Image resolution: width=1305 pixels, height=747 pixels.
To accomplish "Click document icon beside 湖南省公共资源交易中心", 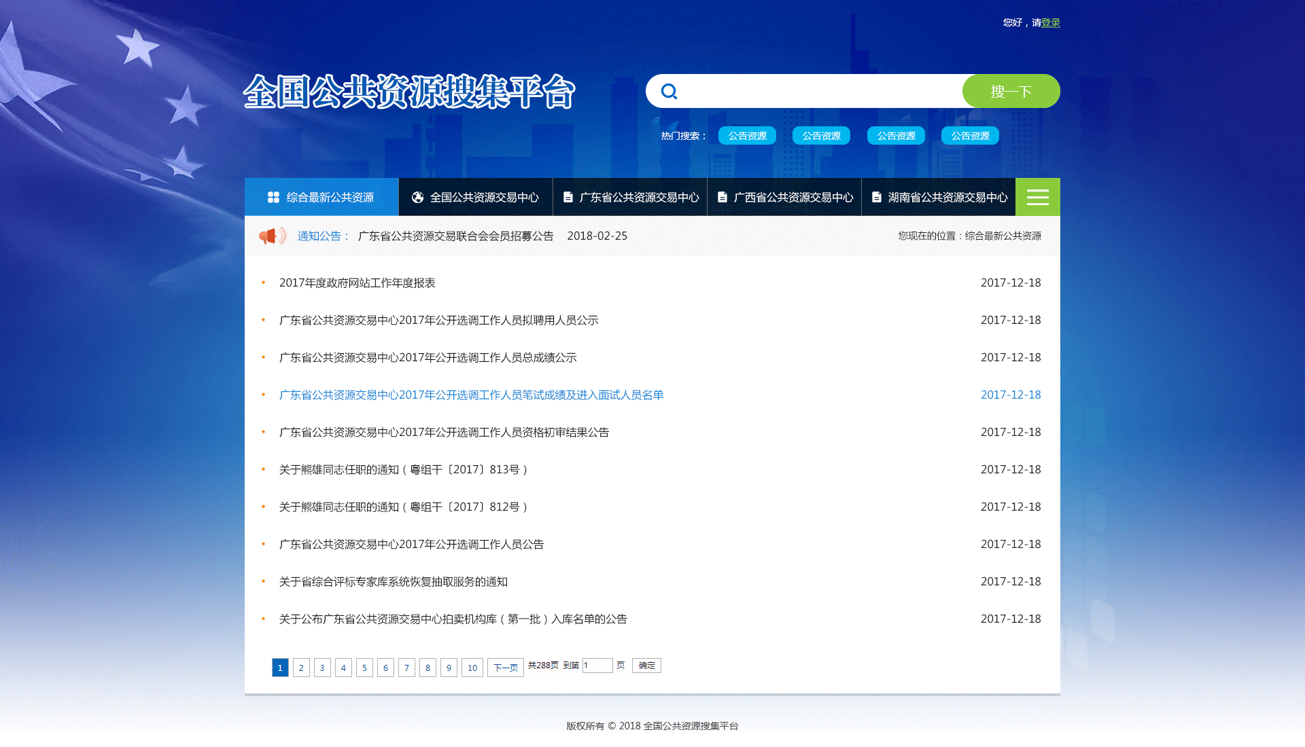I will pos(877,197).
